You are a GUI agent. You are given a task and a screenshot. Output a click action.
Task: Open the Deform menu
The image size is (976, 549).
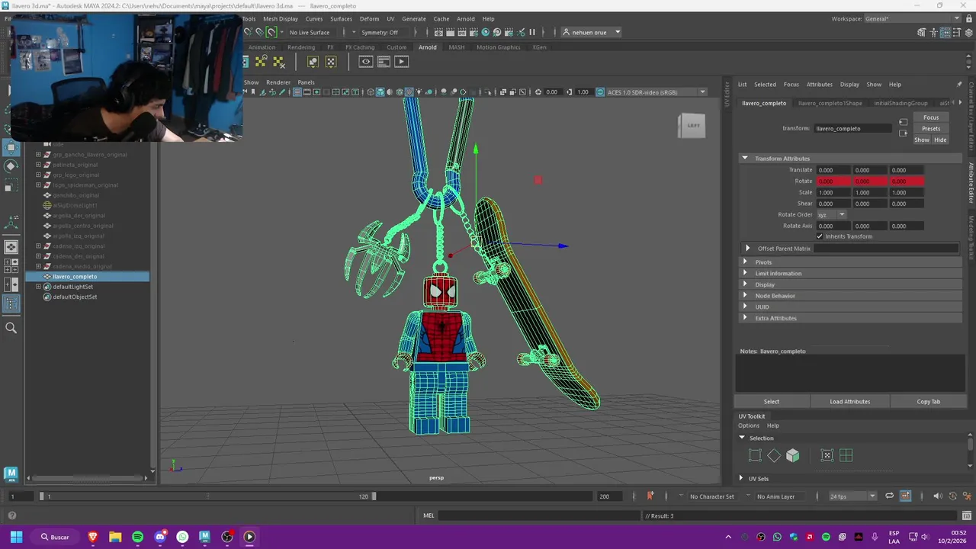(369, 19)
